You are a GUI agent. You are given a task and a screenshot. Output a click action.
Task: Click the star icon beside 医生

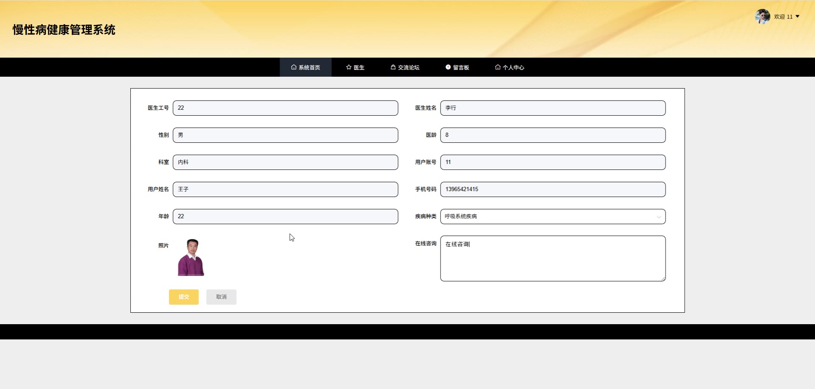tap(348, 67)
